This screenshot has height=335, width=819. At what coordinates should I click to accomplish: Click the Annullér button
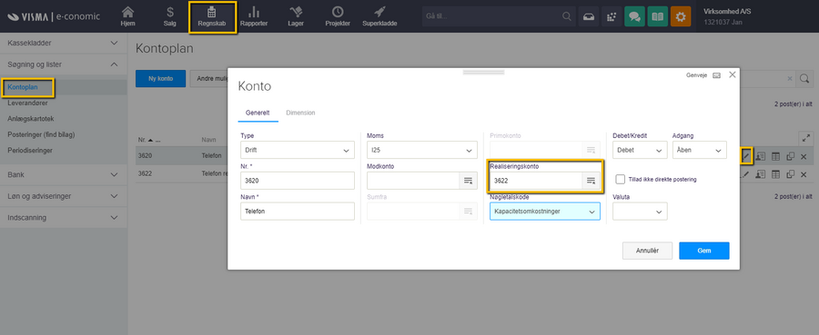pos(647,251)
